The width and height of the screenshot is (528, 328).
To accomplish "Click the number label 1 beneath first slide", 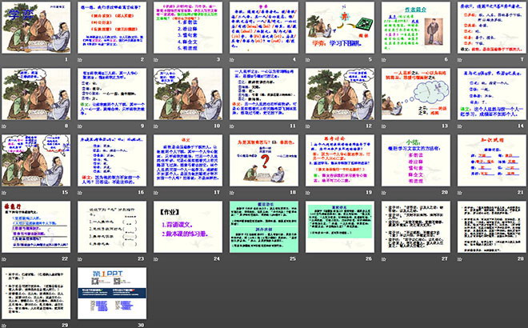I will tap(66, 59).
